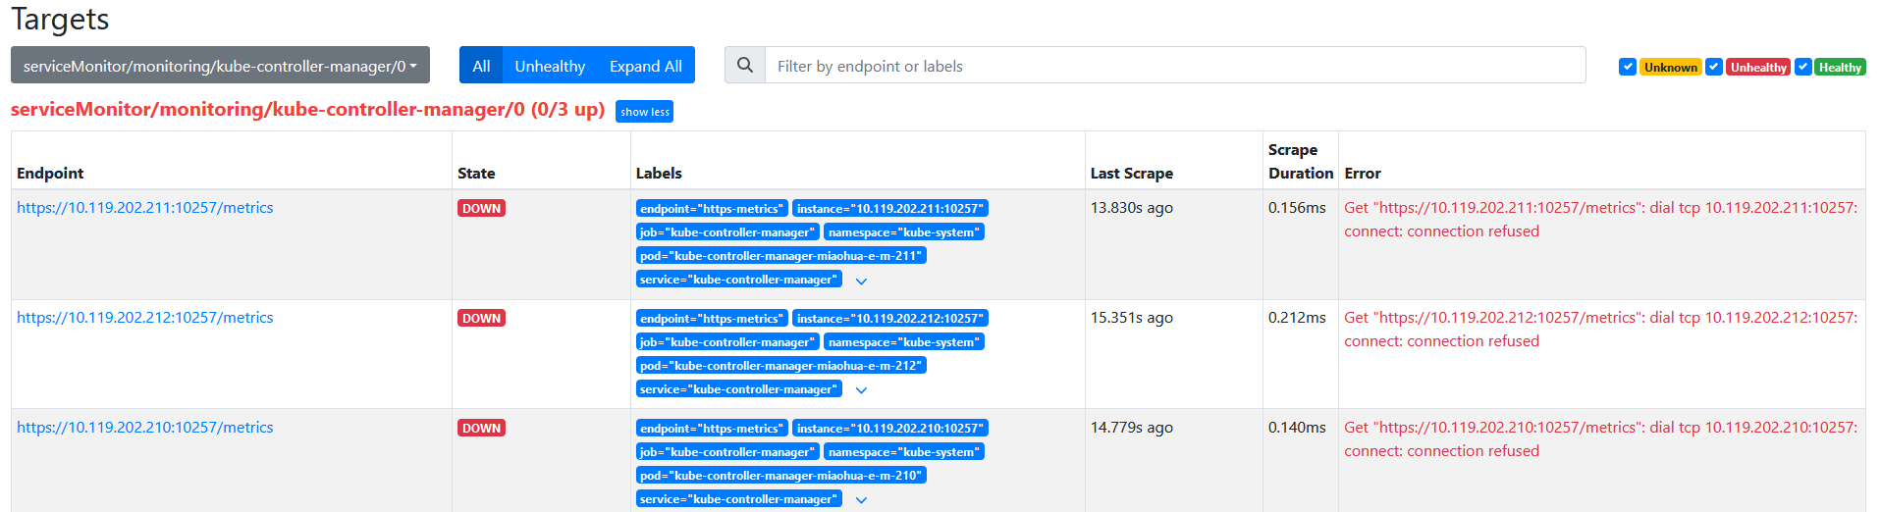Select the All filter tab
Screen dimensions: 1881x512
(x=481, y=65)
